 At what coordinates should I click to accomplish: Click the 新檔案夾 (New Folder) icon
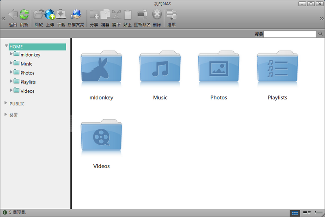76,15
